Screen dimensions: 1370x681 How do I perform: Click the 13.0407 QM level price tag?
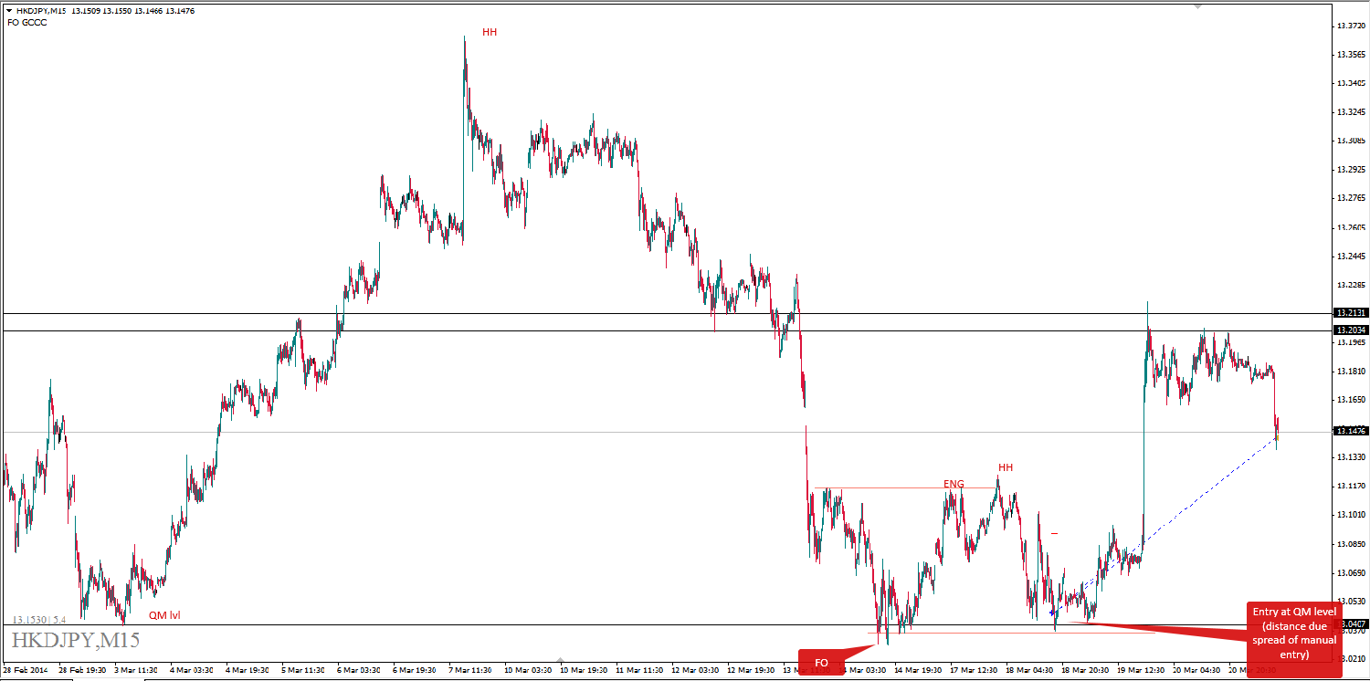1350,624
